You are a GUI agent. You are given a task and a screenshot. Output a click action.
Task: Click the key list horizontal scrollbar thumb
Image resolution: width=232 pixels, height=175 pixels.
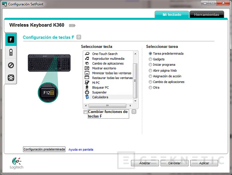pos(107,106)
